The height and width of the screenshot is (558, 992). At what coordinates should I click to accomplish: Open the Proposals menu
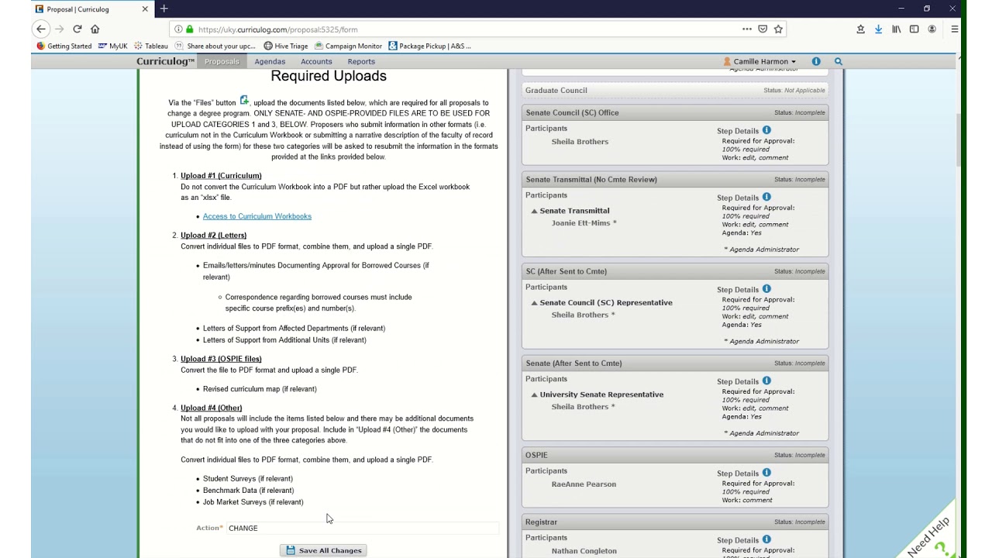tap(222, 61)
